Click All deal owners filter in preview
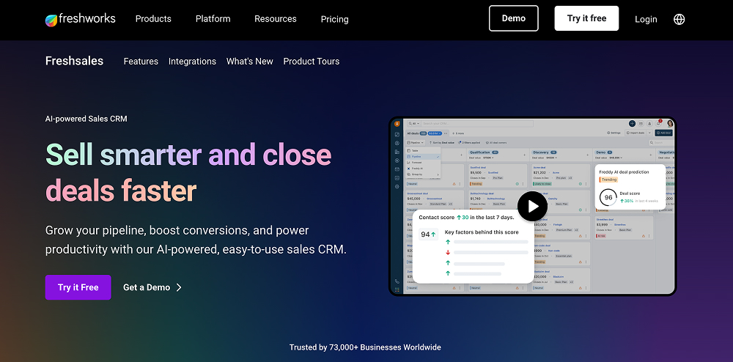 (x=496, y=142)
